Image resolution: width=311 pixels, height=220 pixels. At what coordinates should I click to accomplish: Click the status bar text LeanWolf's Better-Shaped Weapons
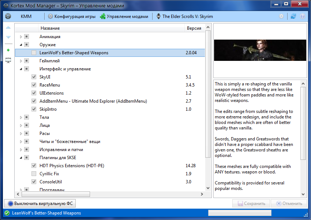(46, 213)
